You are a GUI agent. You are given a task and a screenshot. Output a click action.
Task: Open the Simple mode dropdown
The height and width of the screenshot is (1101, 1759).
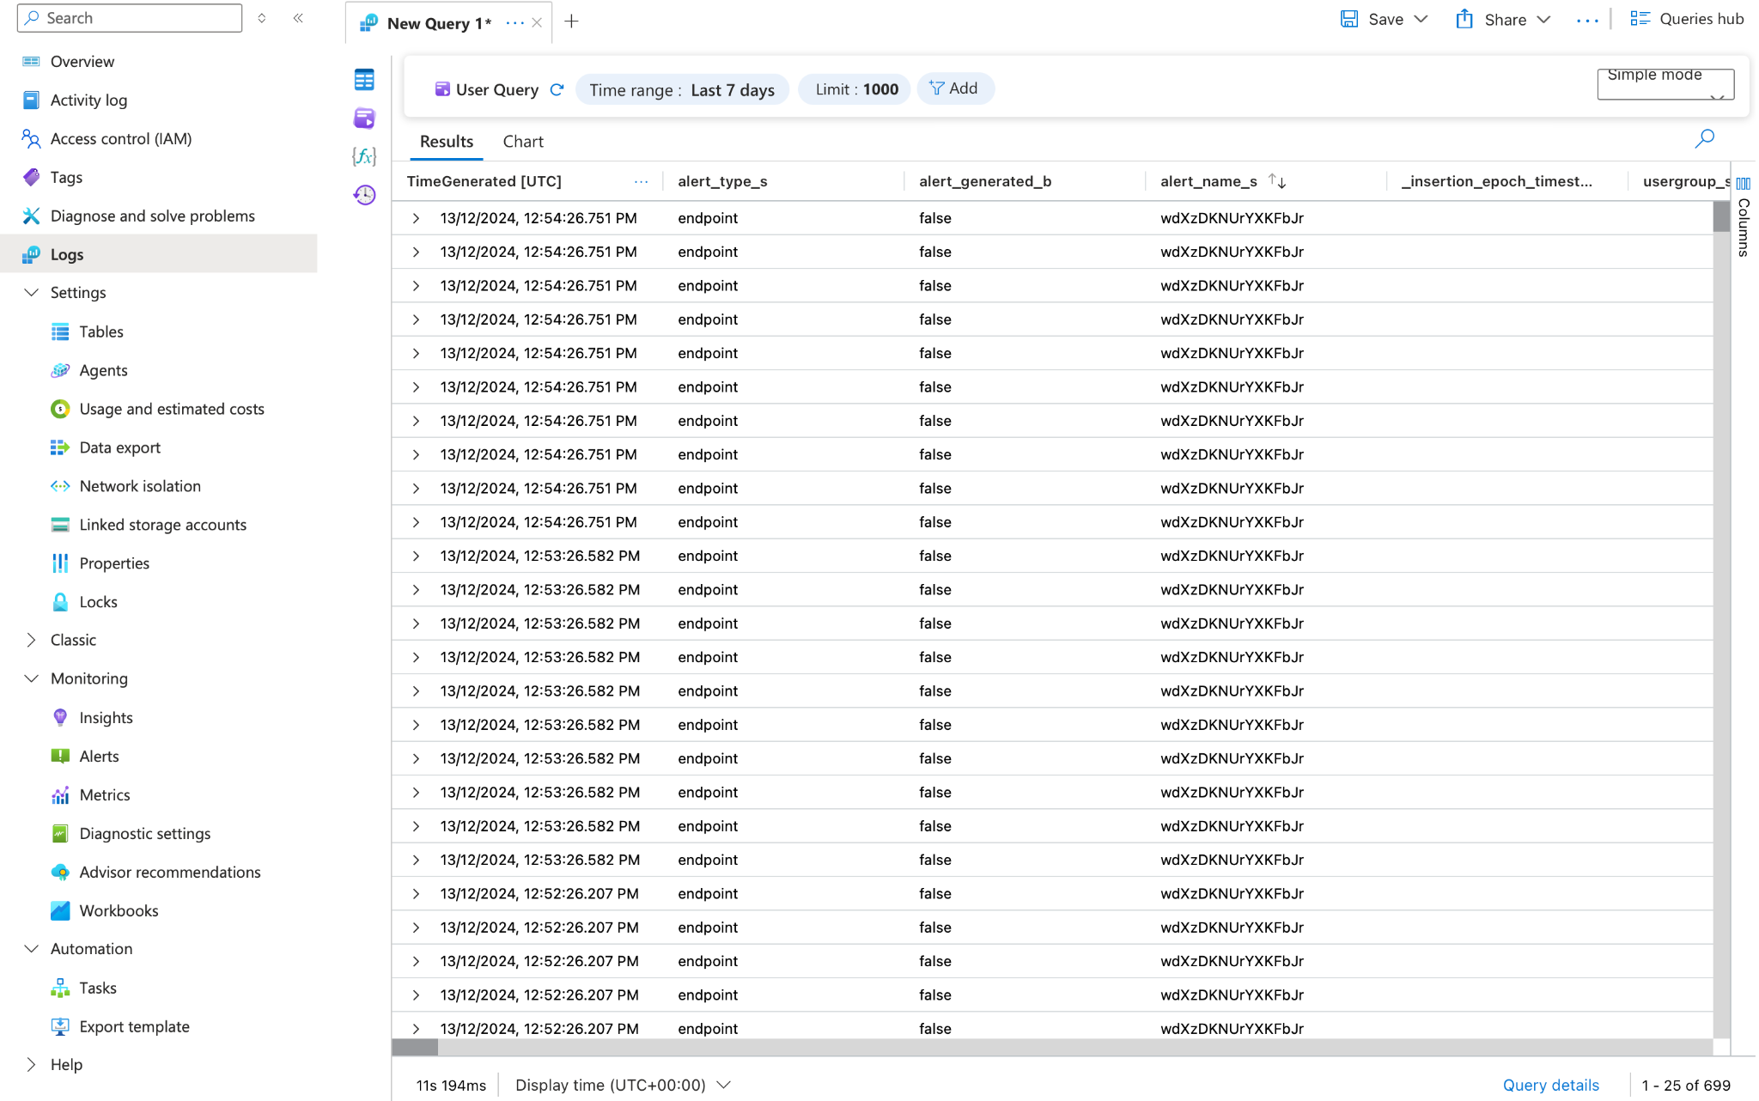click(1665, 84)
